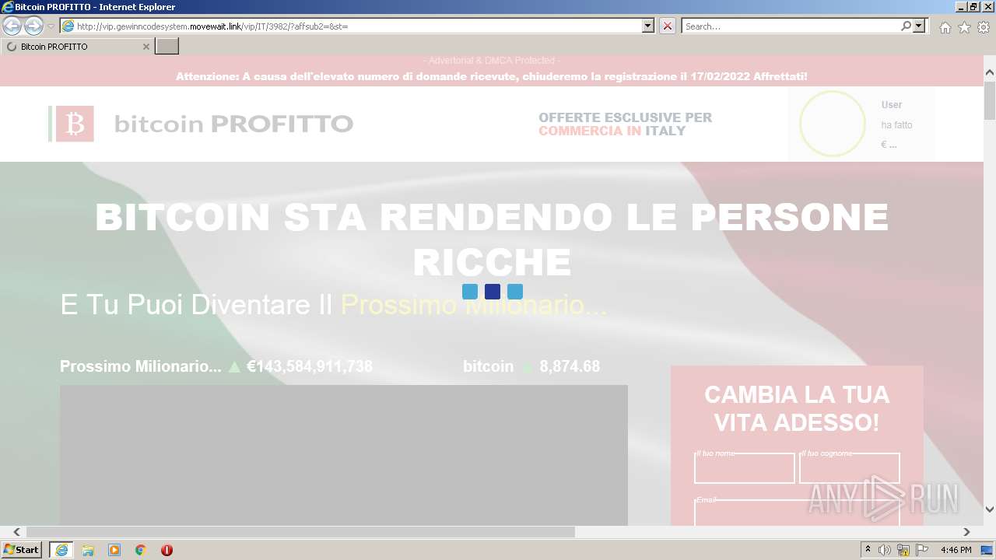Click the Attenzione registration warning banner
This screenshot has height=560, width=996.
[x=492, y=76]
